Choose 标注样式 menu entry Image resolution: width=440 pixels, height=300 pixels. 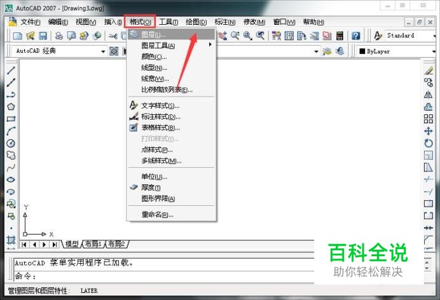(172, 117)
